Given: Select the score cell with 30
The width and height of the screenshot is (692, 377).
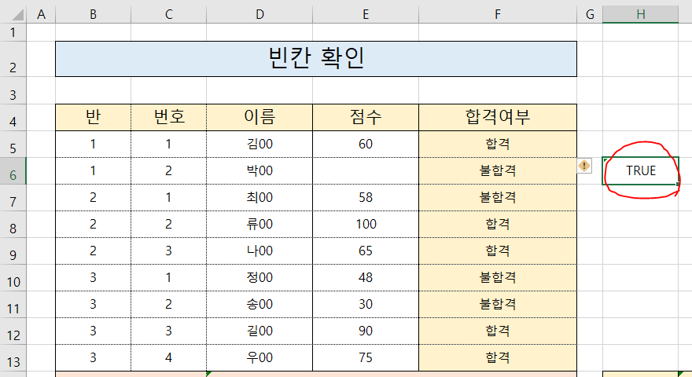Looking at the screenshot, I should [366, 304].
